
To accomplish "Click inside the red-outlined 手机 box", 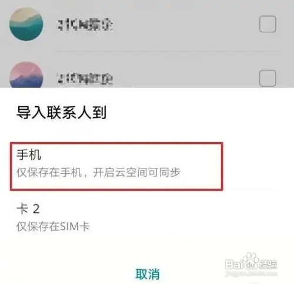I will pos(116,166).
